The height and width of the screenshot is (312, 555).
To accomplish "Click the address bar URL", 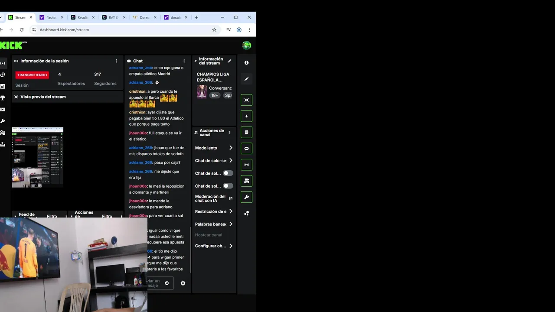I will pyautogui.click(x=64, y=30).
